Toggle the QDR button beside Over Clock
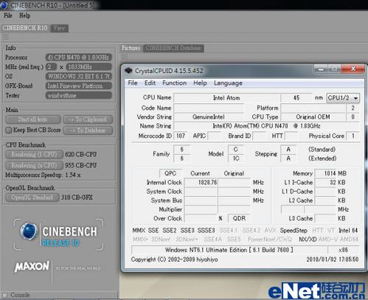The height and width of the screenshot is (300, 368). tap(239, 218)
